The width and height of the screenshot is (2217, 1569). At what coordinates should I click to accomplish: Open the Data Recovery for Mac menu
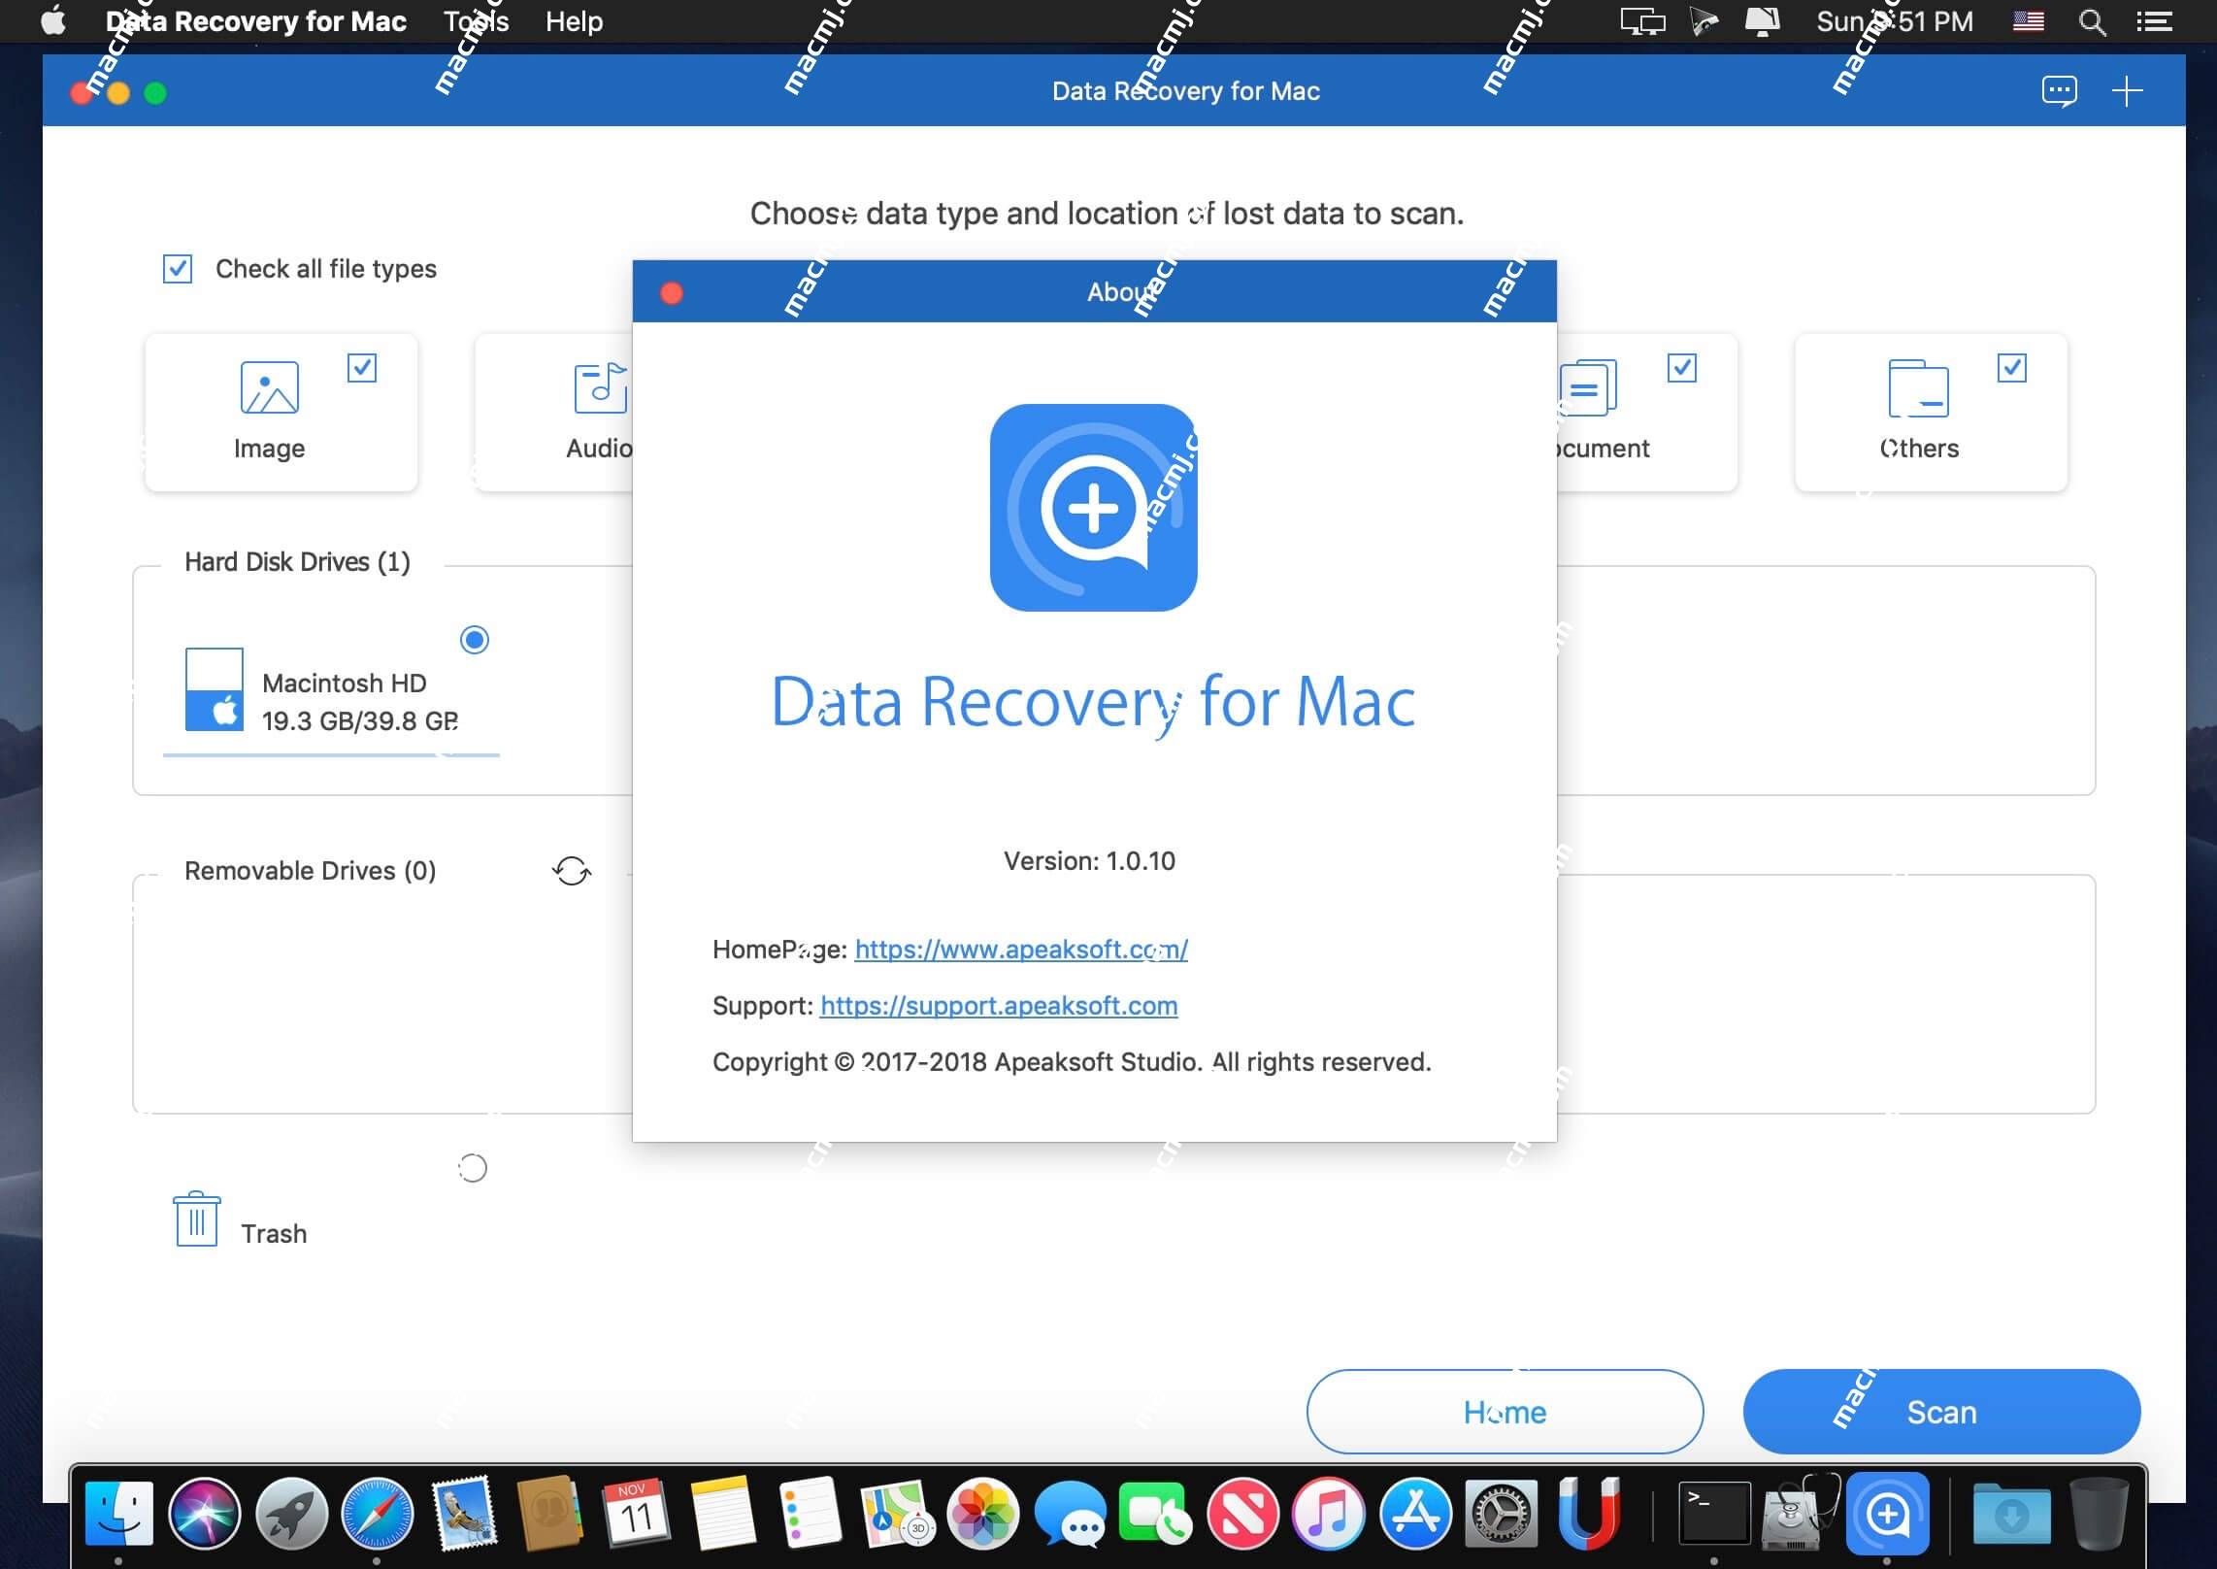[x=256, y=21]
